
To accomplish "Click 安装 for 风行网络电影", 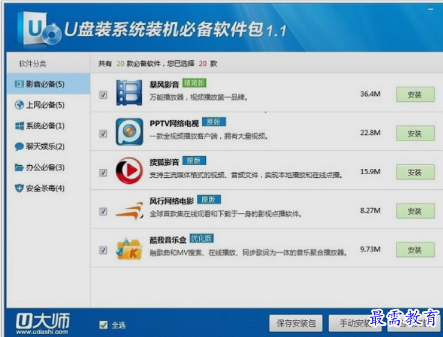I will coord(415,211).
